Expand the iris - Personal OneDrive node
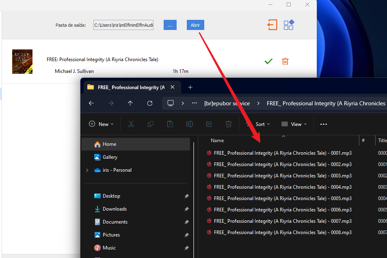Screen dimensions: 387x258 (87, 170)
